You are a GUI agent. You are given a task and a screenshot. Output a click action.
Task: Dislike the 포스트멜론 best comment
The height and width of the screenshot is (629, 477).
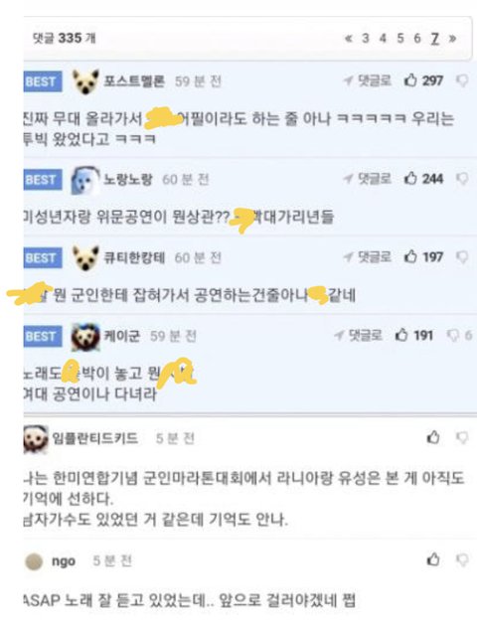click(462, 81)
